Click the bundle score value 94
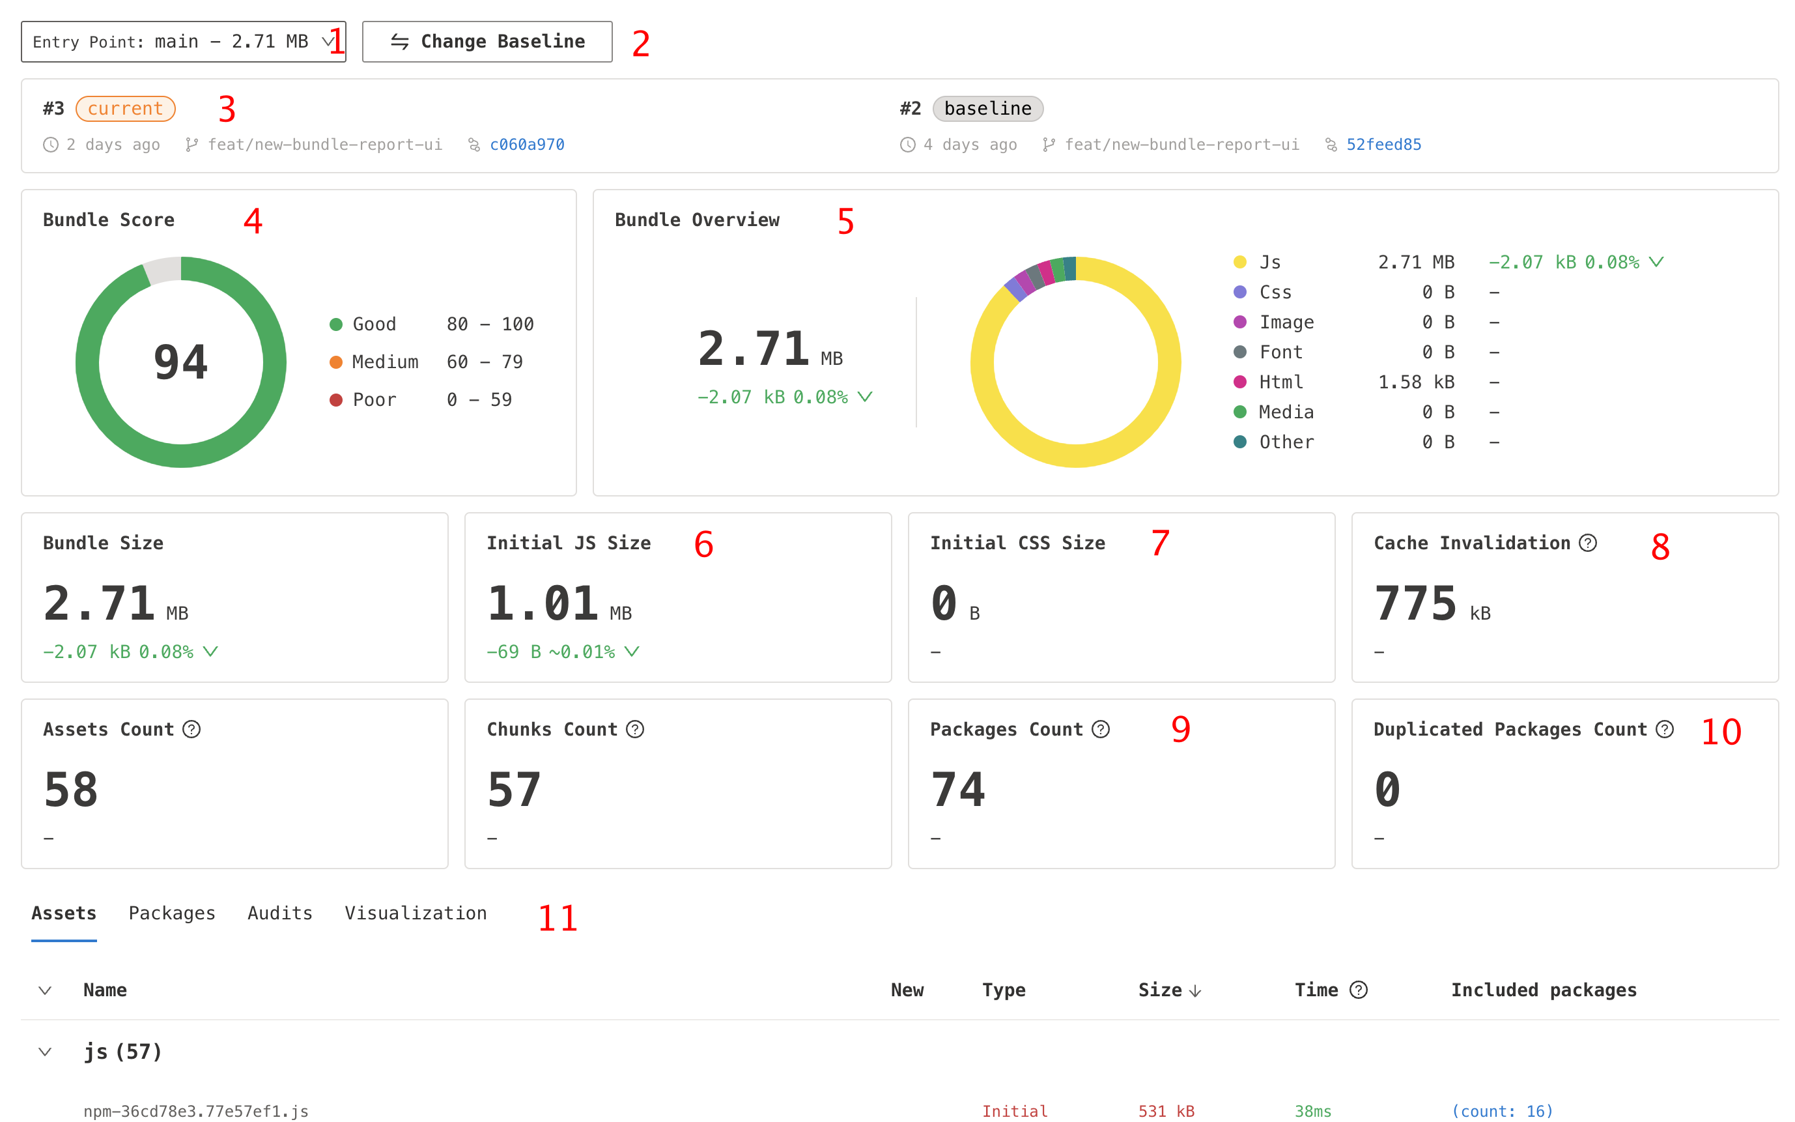This screenshot has height=1122, width=1795. (x=181, y=362)
